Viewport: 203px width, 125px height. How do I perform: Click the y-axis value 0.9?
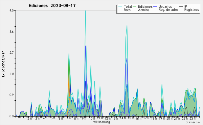pos(12,95)
